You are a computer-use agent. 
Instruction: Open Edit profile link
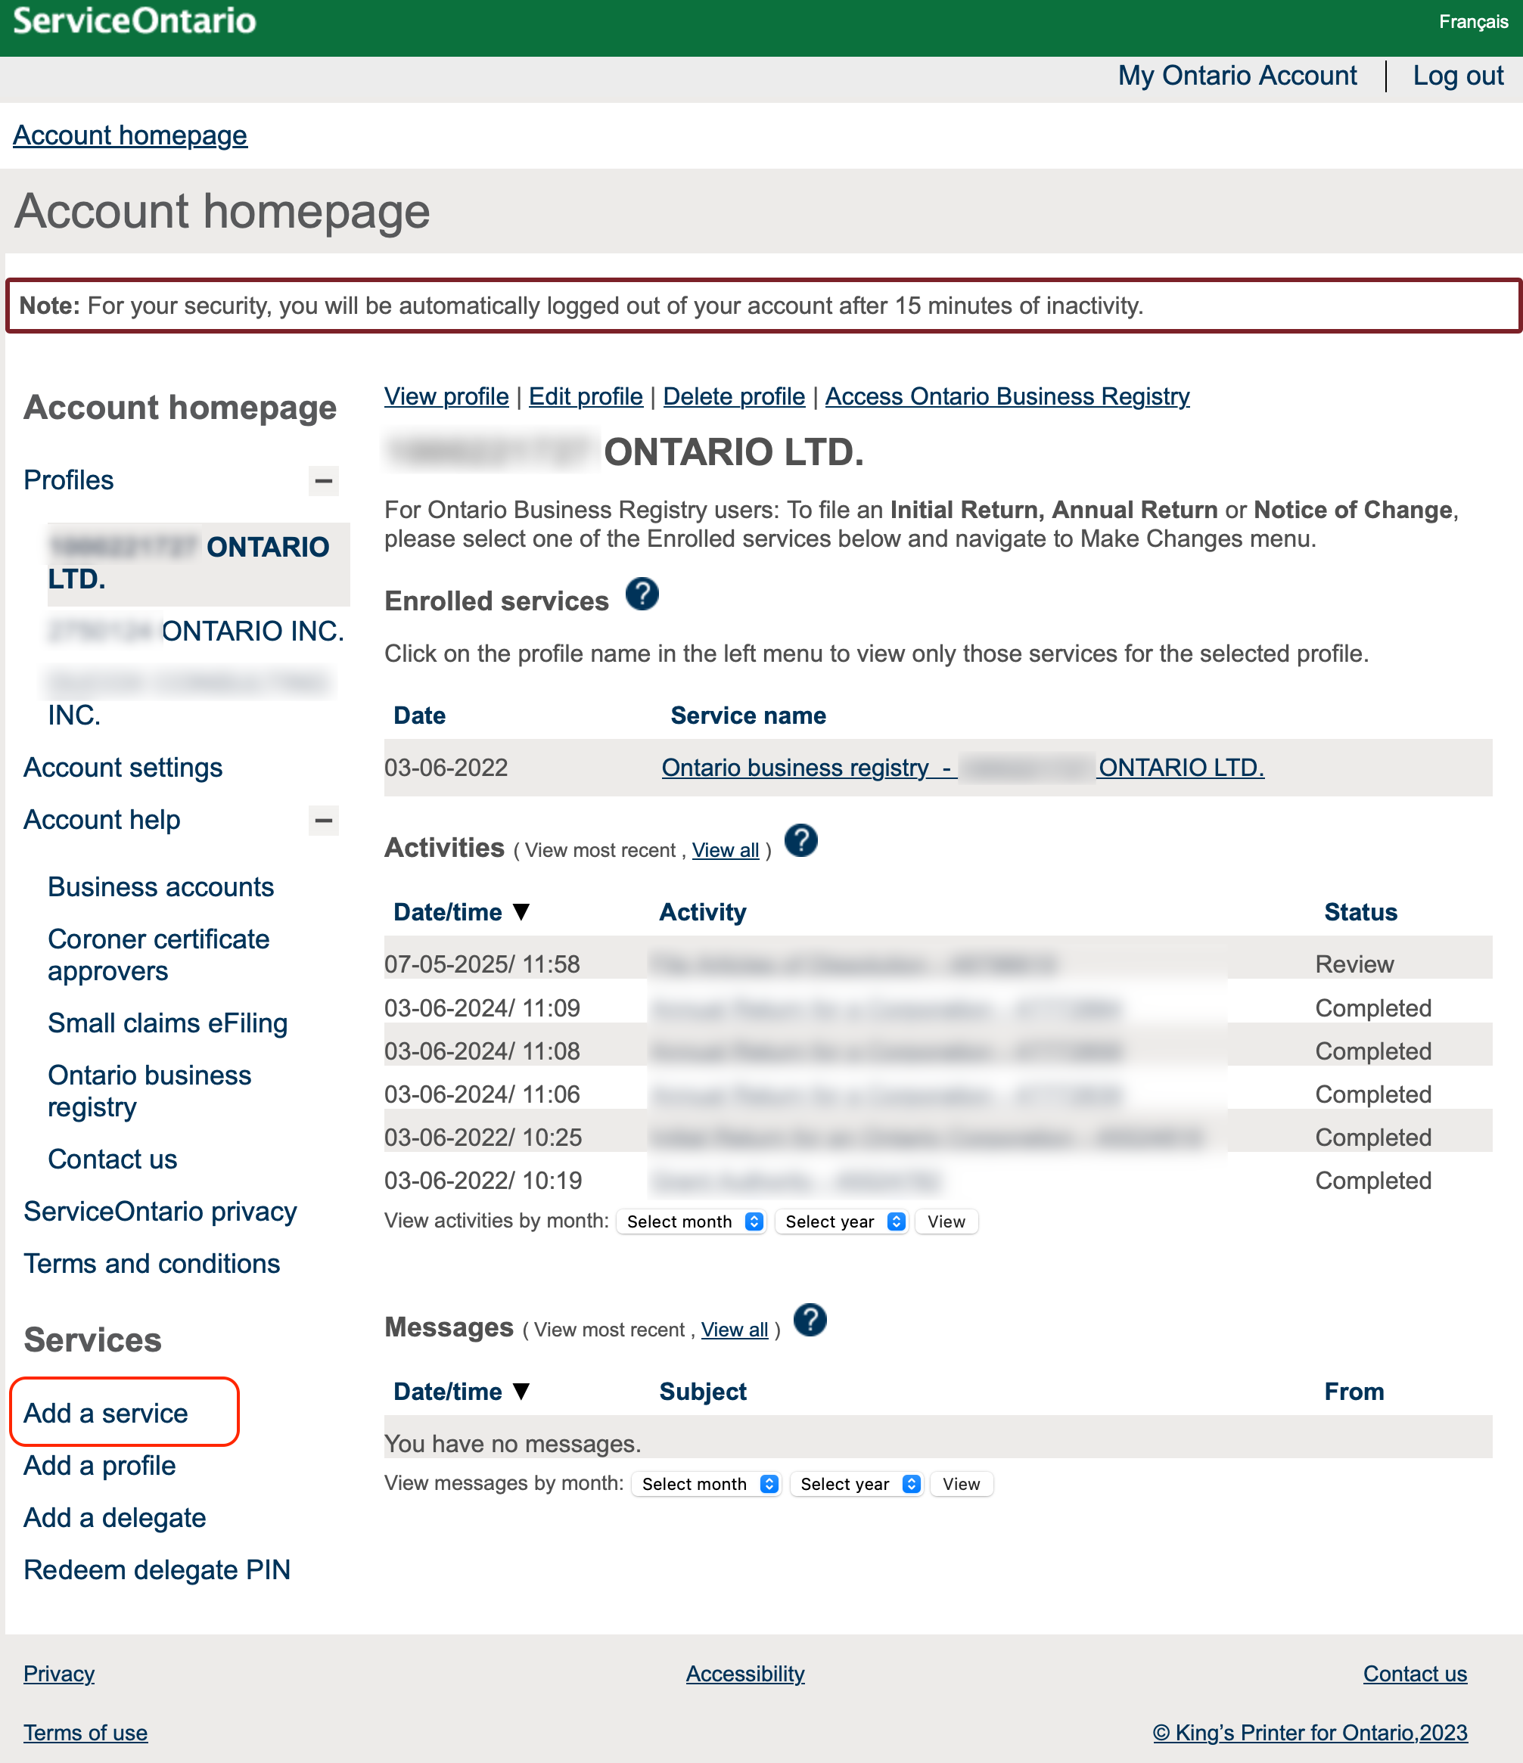tap(586, 396)
